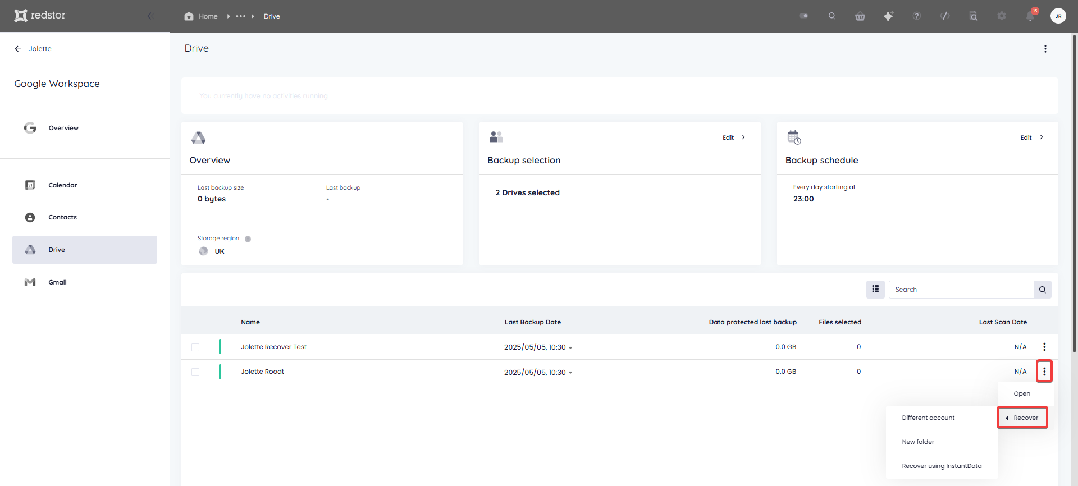The height and width of the screenshot is (486, 1078).
Task: Click the Data protected last backup header
Action: tap(753, 322)
